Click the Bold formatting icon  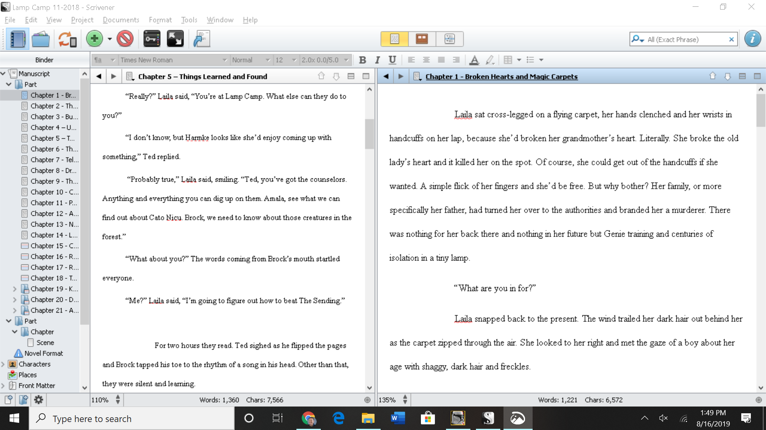(362, 59)
